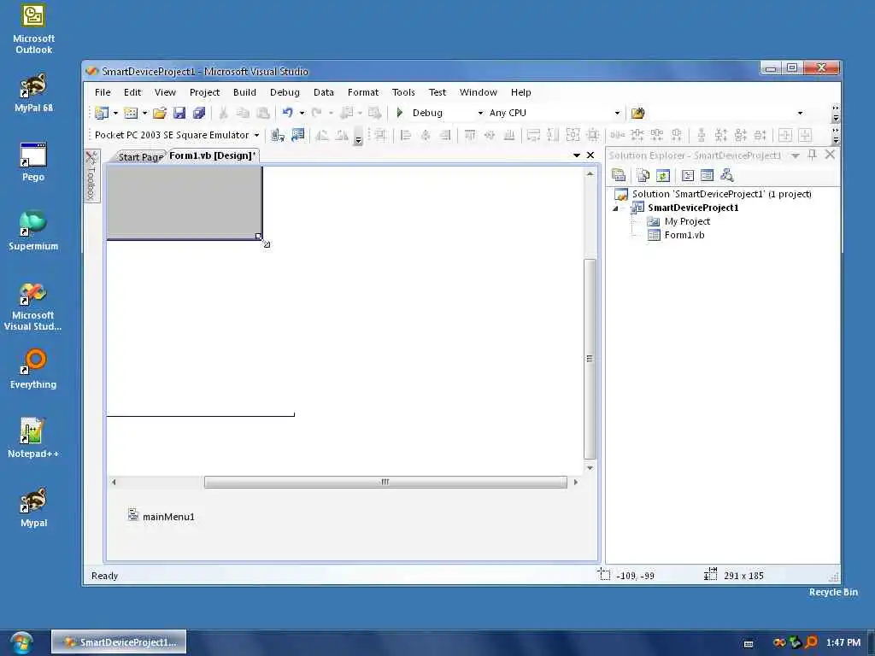Open the Recycle Bin on desktop
The width and height of the screenshot is (875, 656).
[x=833, y=592]
